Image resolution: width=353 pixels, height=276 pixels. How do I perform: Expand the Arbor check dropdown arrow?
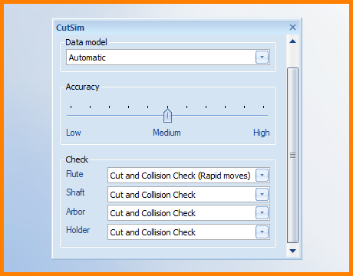click(x=262, y=213)
